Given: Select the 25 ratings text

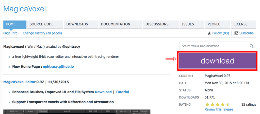Looking at the screenshot, I should click(249, 105).
